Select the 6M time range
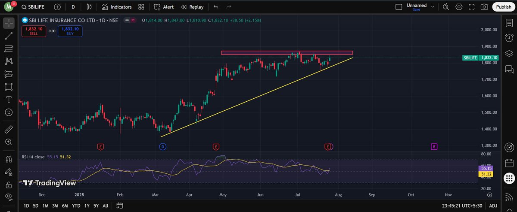Screen dimensions: 517x212 [65, 206]
